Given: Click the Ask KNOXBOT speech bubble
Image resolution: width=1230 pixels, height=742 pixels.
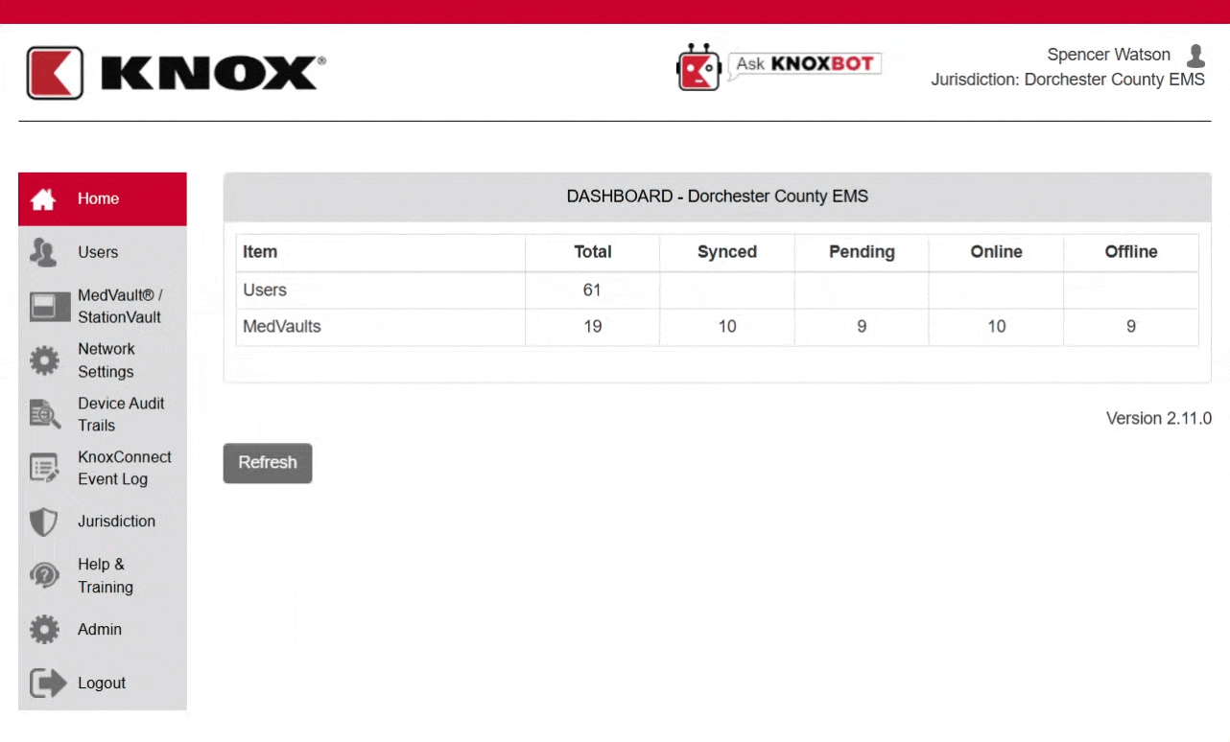Looking at the screenshot, I should click(804, 64).
